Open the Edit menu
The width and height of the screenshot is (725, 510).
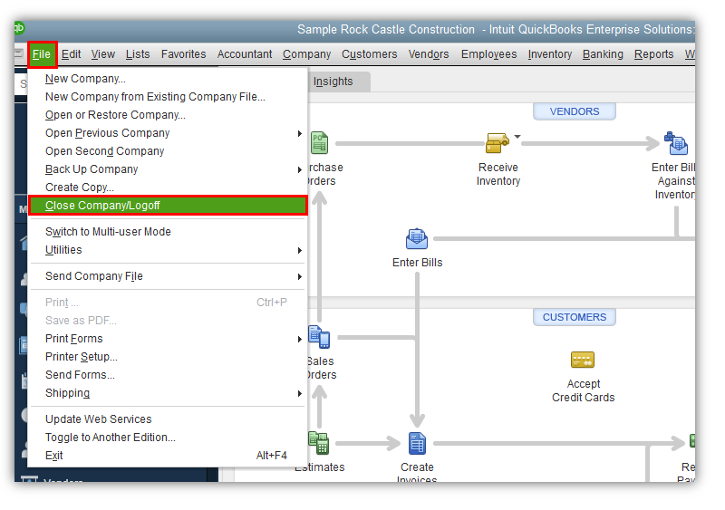pyautogui.click(x=72, y=54)
